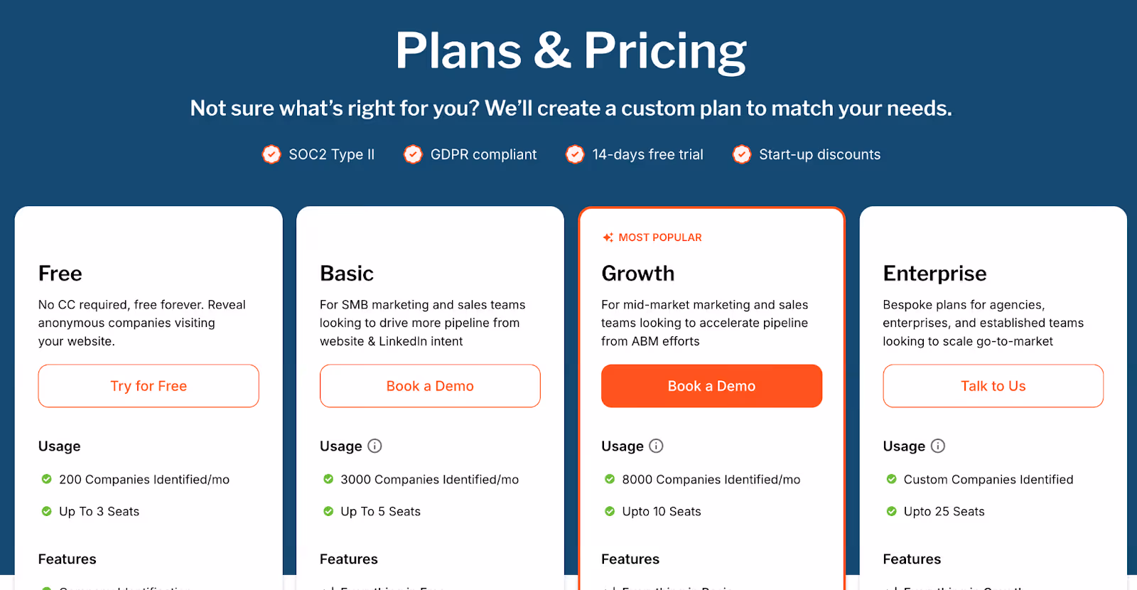Click the orange Book a Demo Growth button
This screenshot has height=590, width=1137.
pos(711,386)
